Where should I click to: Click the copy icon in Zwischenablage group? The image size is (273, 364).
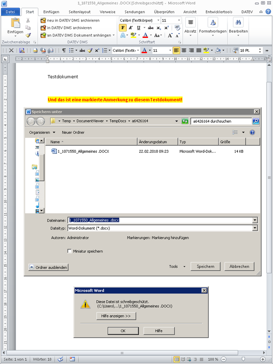point(28,28)
